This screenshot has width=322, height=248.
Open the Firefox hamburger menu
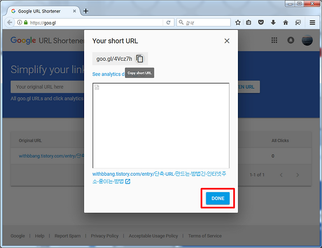pyautogui.click(x=312, y=22)
